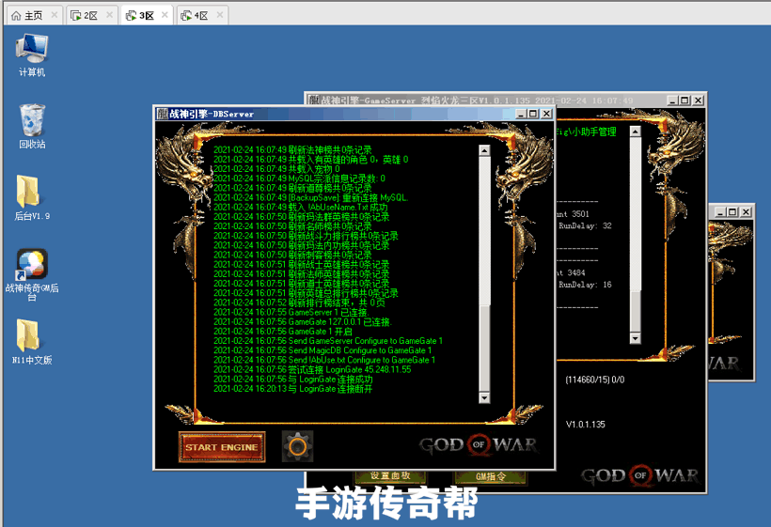This screenshot has height=527, width=771.
Task: Select the 后台V1.9 folder
Action: tap(31, 197)
